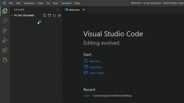Open the Selection menu
Viewport: 184px width, 103px height.
(x=29, y=3)
